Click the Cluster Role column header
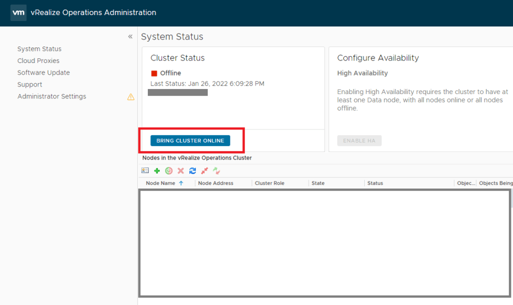Viewport: 513px width, 305px height. pos(270,183)
